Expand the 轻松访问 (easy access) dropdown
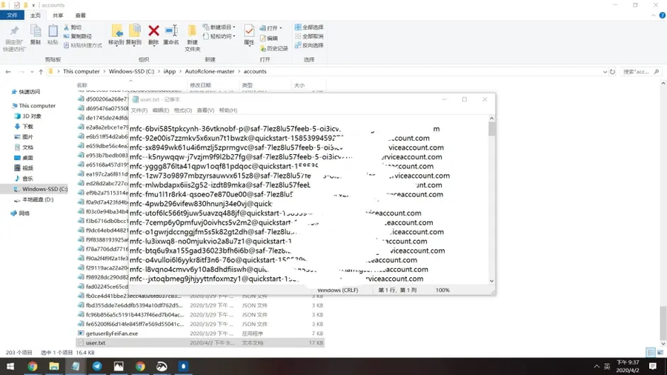This screenshot has height=375, width=667. [220, 36]
